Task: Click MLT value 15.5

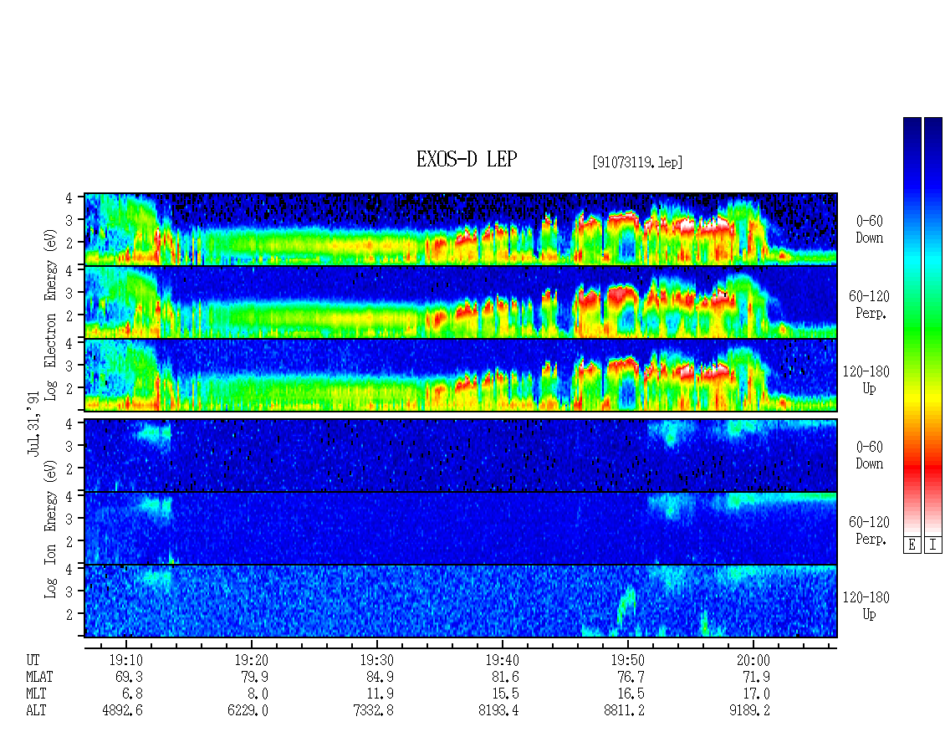Action: pyautogui.click(x=505, y=694)
